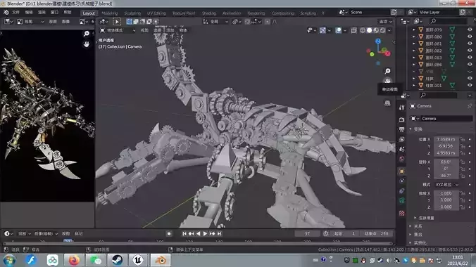The height and width of the screenshot is (267, 476).
Task: Open the Object properties tab icon
Action: [x=401, y=171]
